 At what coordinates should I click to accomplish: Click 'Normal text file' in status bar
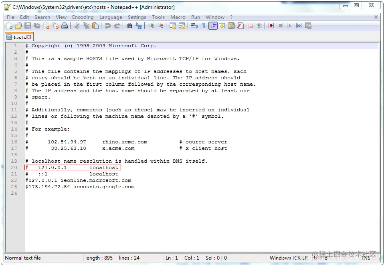coord(23,258)
